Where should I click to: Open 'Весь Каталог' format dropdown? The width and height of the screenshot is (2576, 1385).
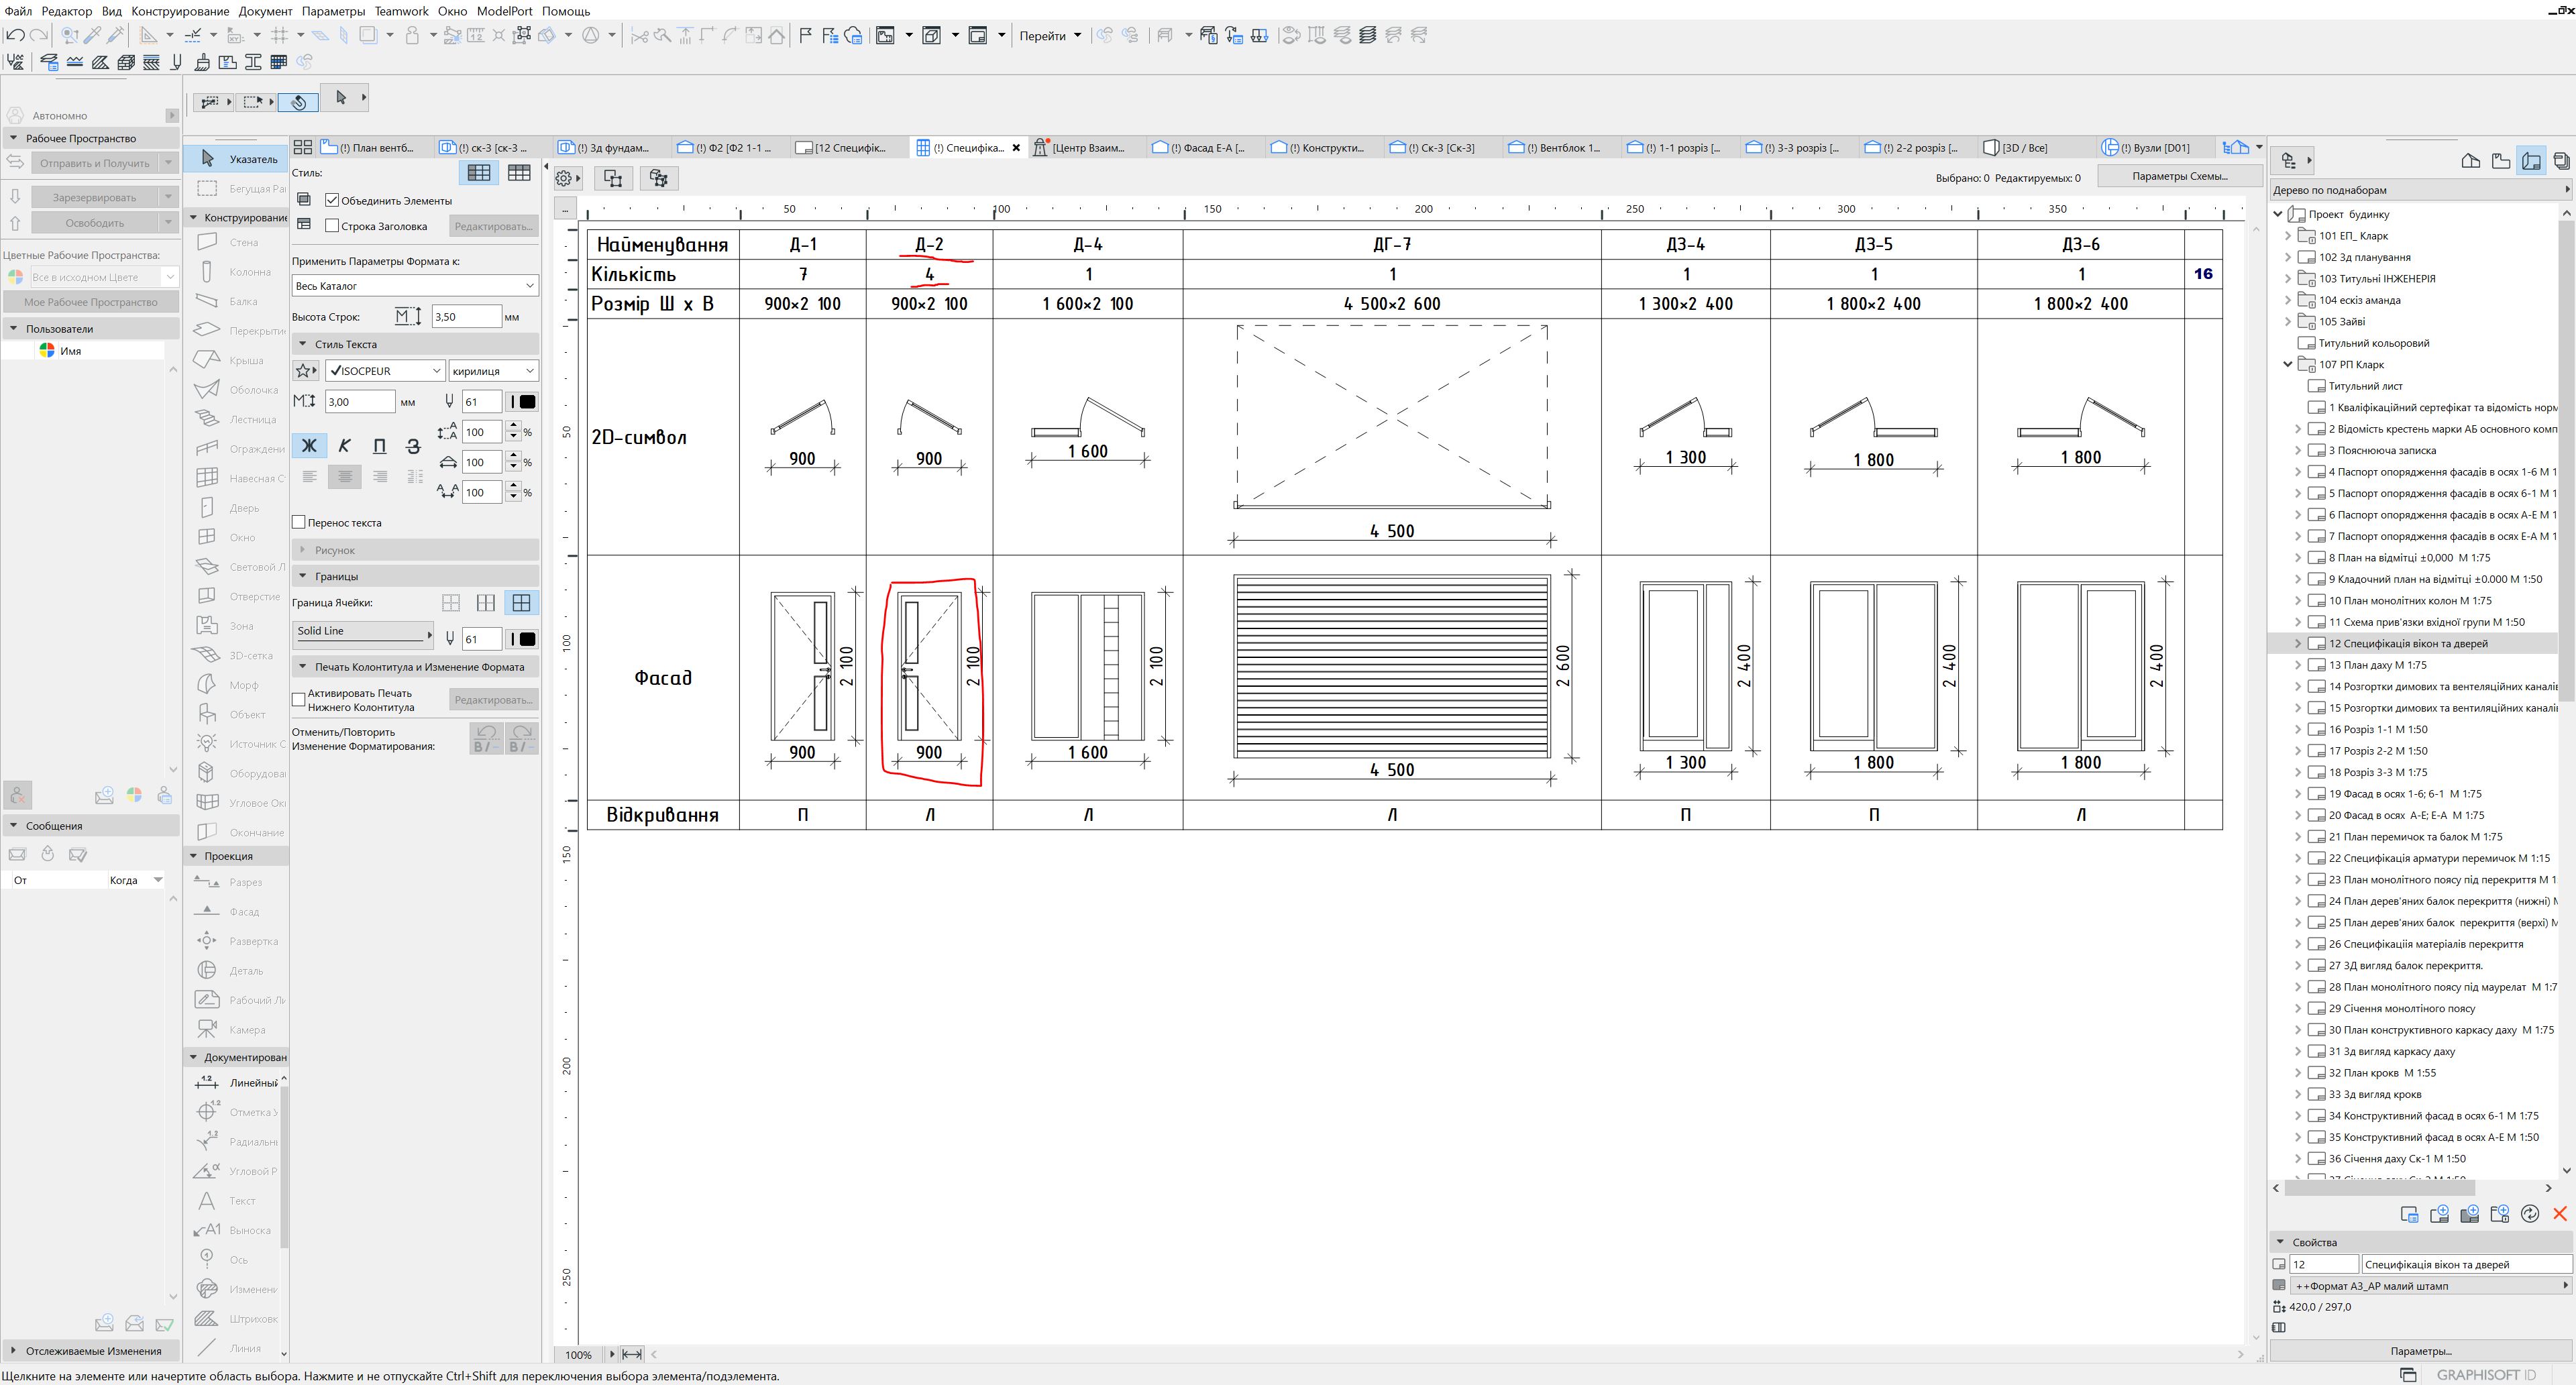coord(415,286)
